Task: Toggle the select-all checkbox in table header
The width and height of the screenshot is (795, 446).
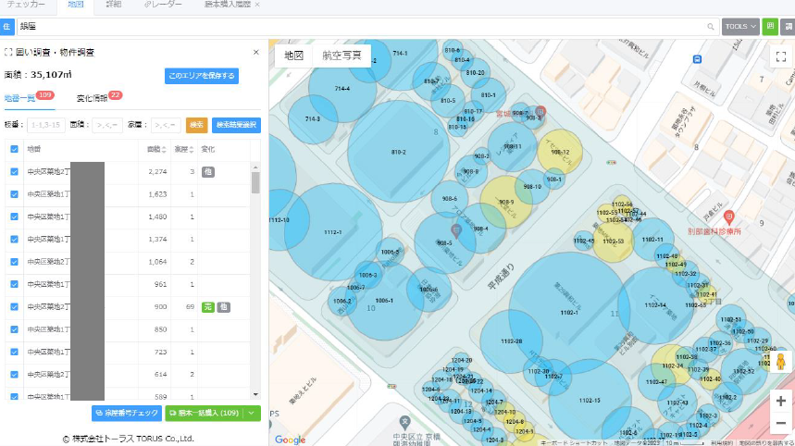Action: [x=14, y=148]
